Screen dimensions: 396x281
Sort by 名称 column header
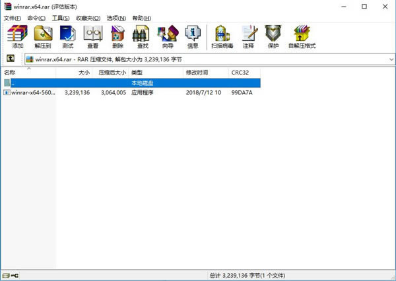click(x=28, y=73)
